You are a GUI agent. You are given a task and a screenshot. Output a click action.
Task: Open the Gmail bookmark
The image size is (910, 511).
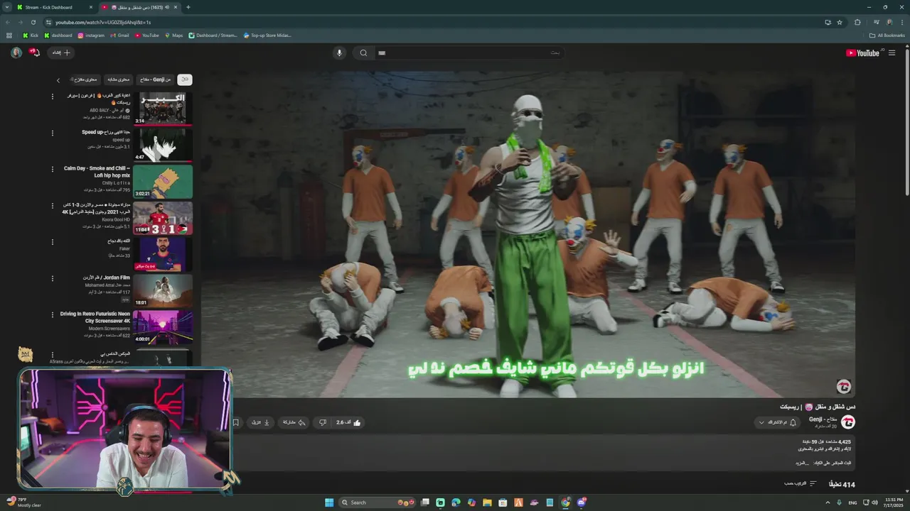pos(119,35)
